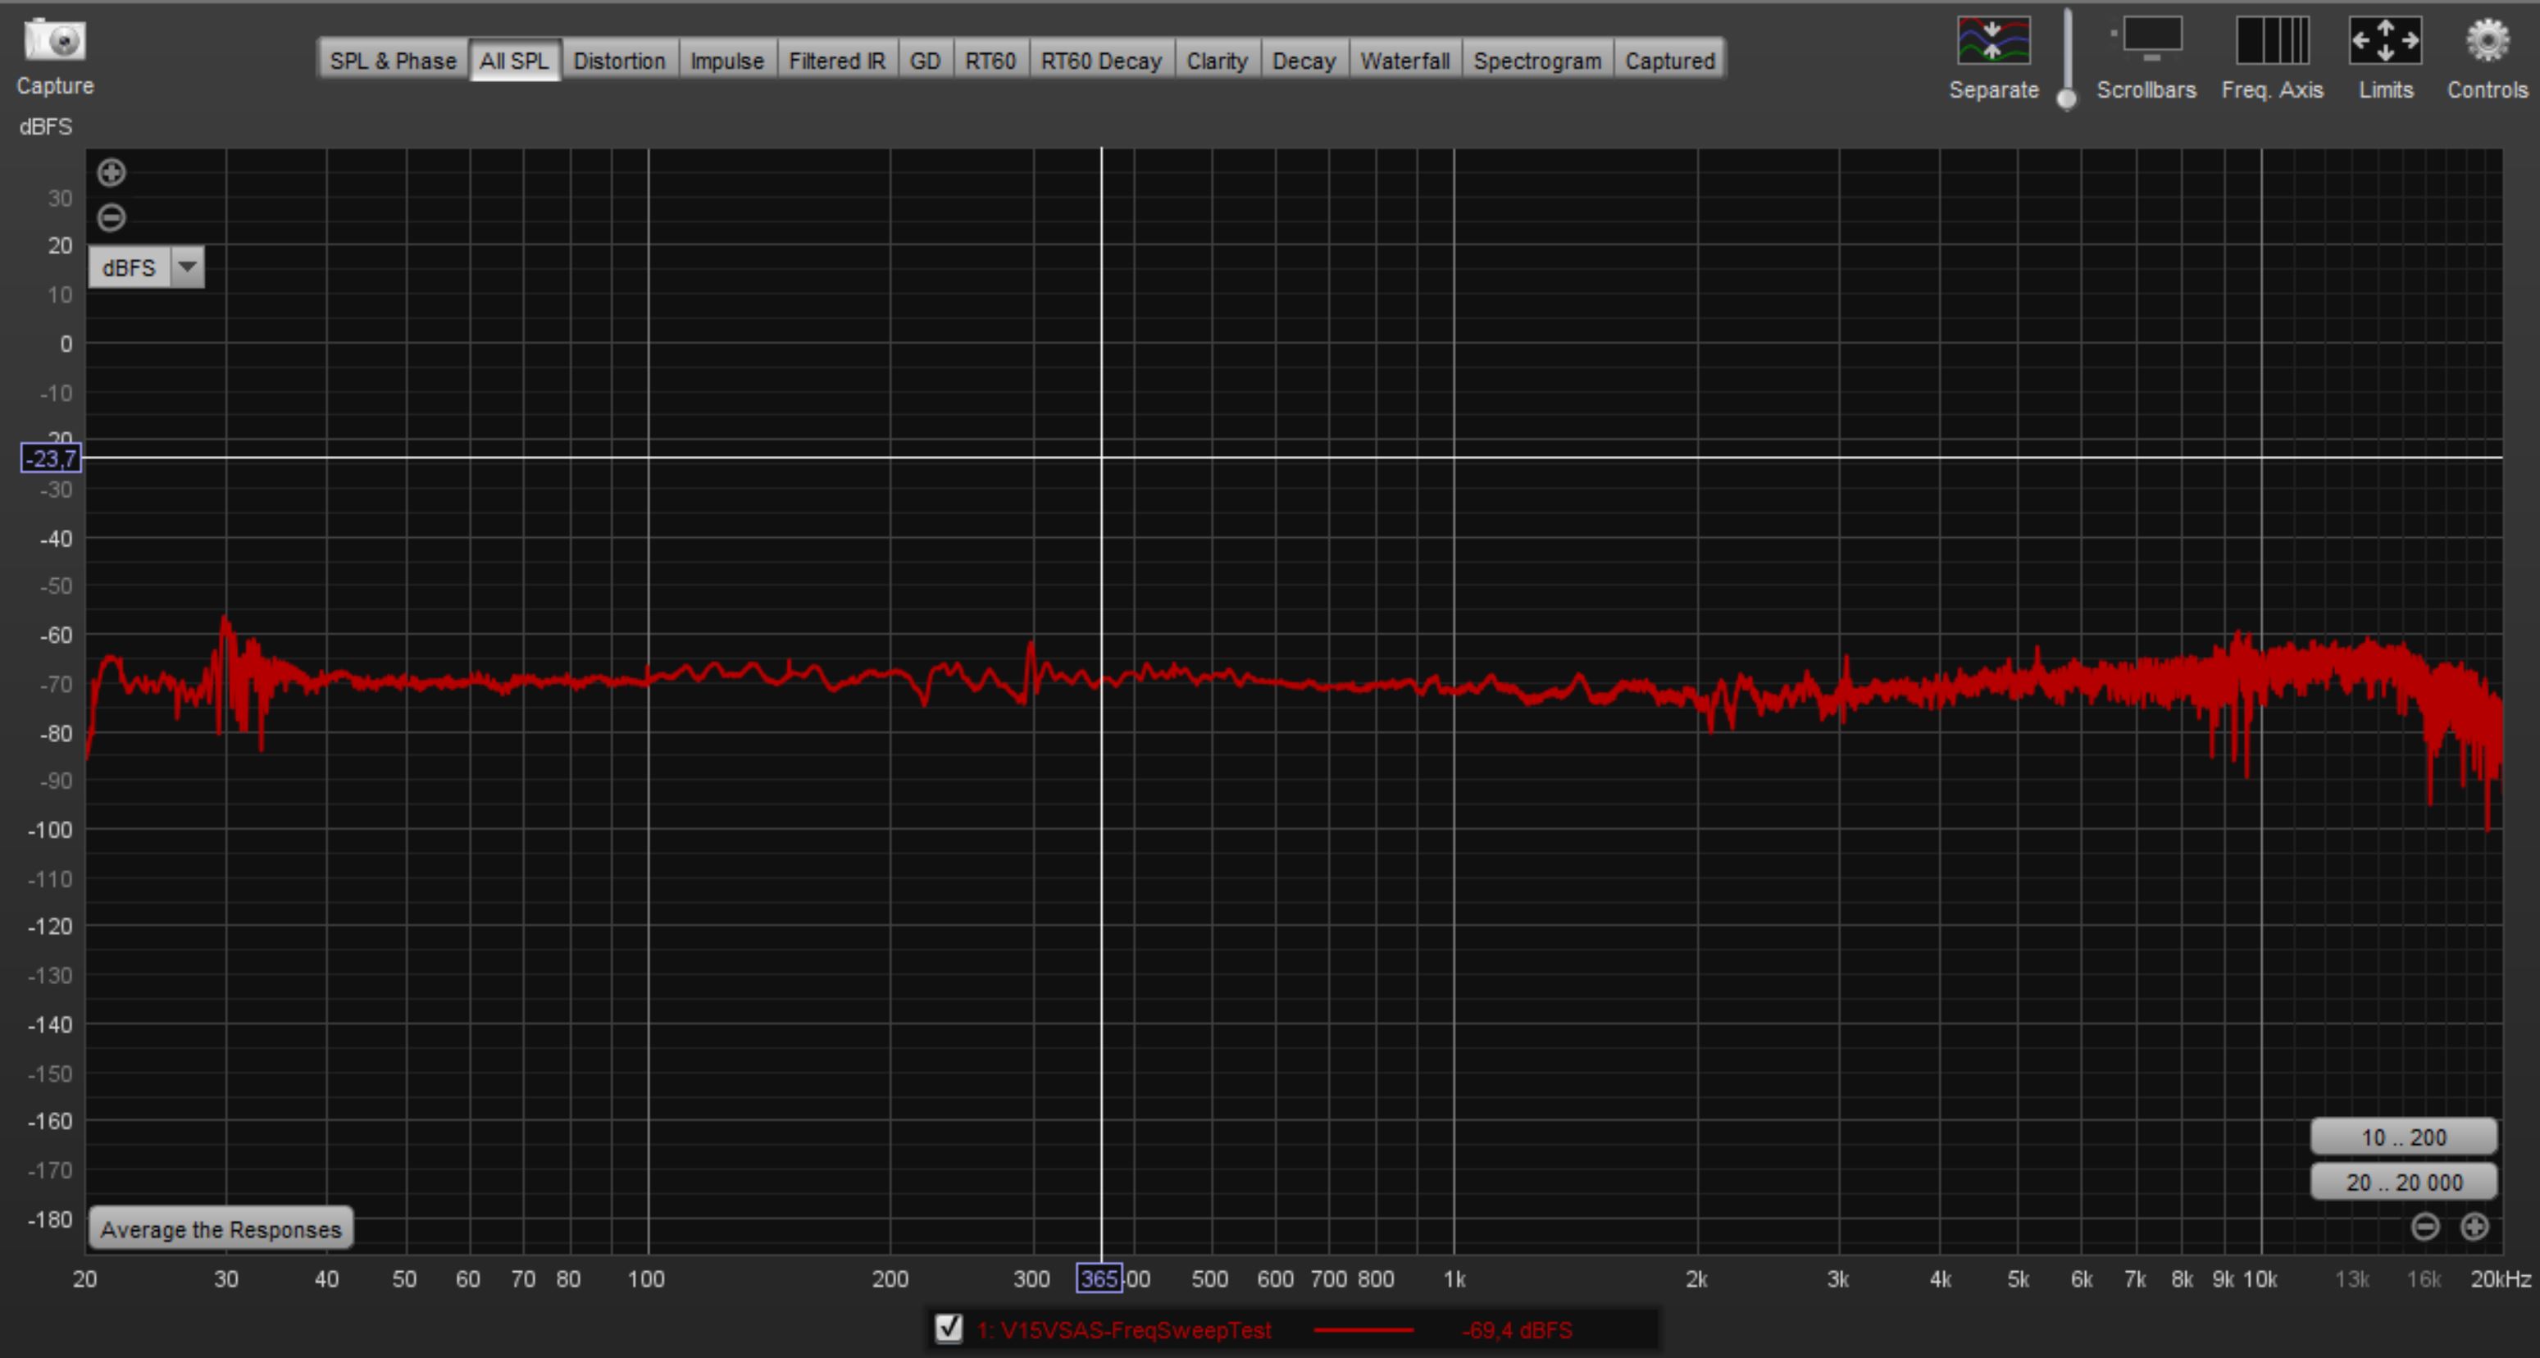This screenshot has height=1358, width=2540.
Task: Zoom in horizontal axis with bottom-right plus icon
Action: (x=2474, y=1227)
